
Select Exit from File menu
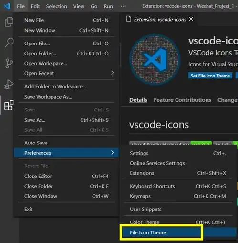pos(66,209)
